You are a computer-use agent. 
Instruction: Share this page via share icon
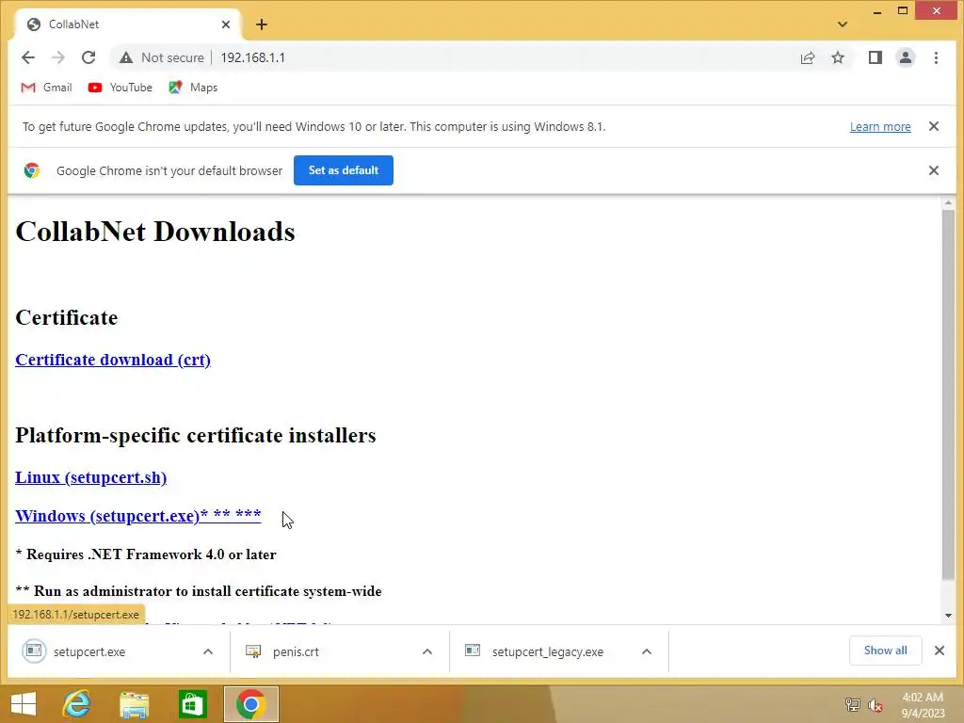coord(807,57)
